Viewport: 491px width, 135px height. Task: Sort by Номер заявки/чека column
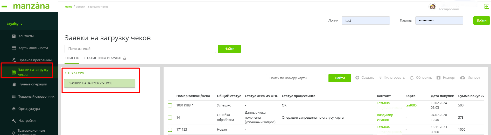tap(193, 96)
